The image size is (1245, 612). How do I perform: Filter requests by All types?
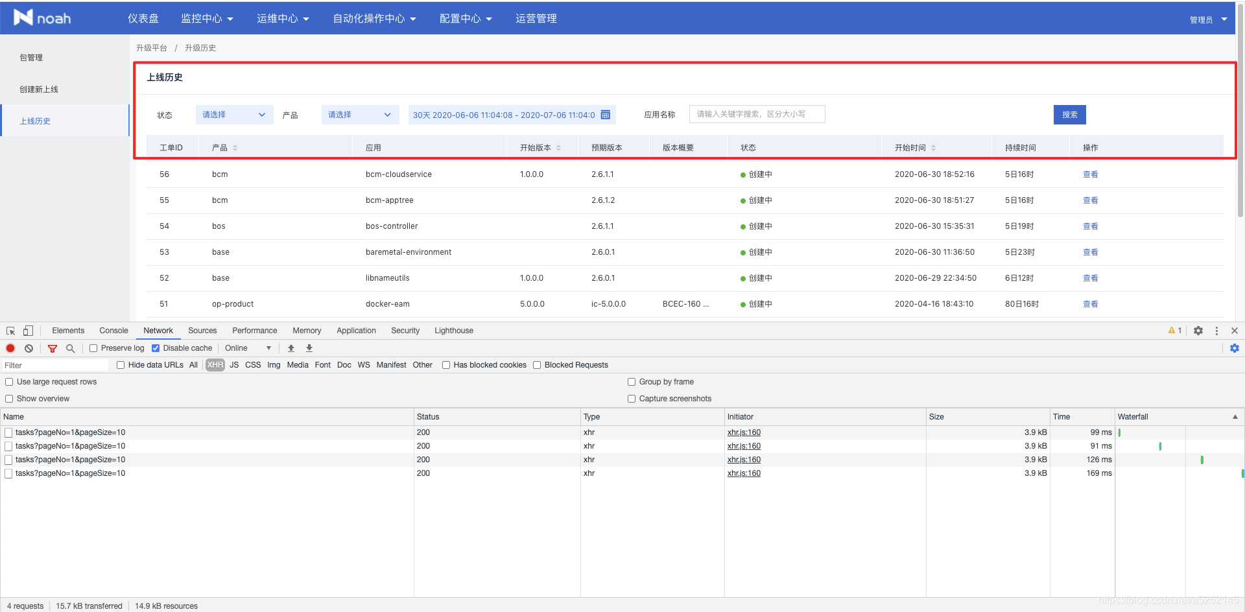click(193, 365)
